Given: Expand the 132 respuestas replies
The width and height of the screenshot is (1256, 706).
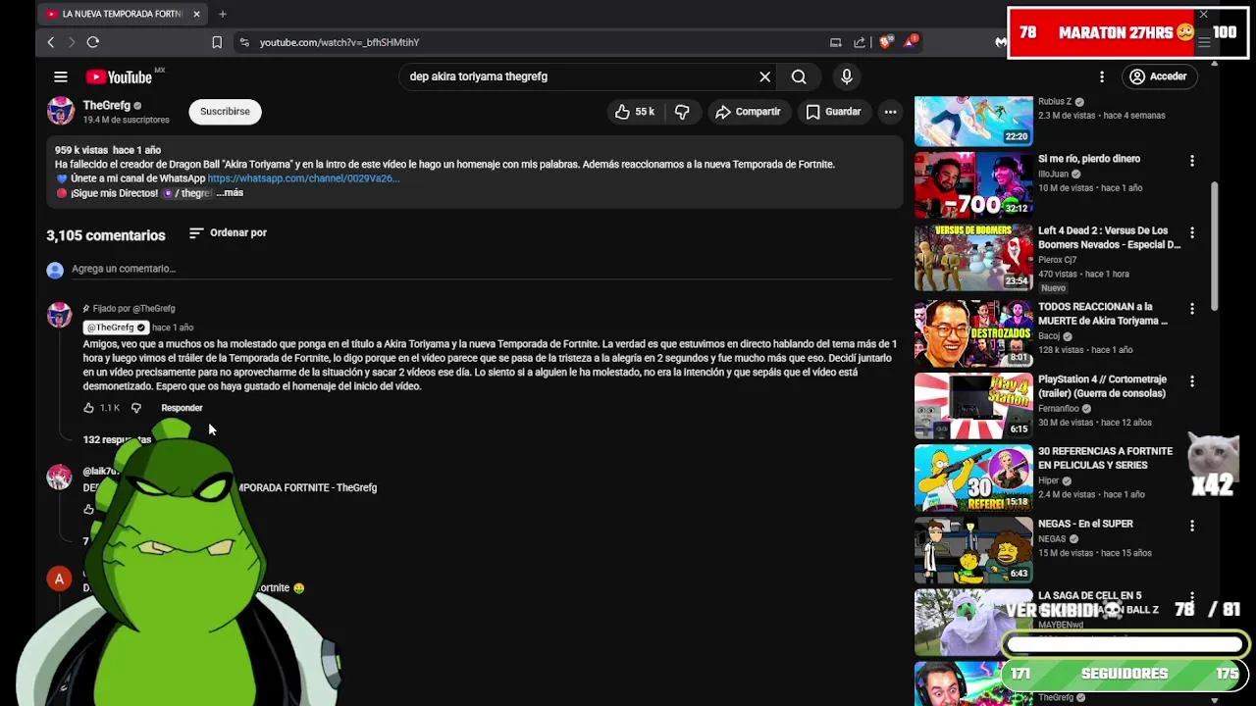Looking at the screenshot, I should click(x=117, y=439).
